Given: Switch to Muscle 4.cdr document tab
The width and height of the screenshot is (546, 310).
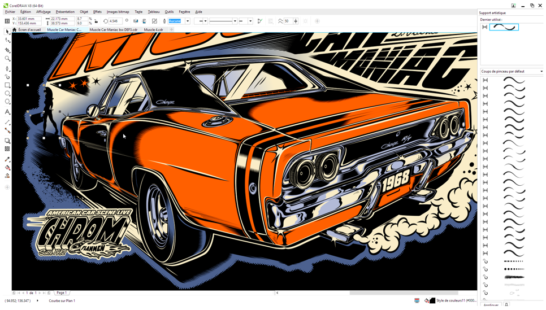Looking at the screenshot, I should point(154,30).
